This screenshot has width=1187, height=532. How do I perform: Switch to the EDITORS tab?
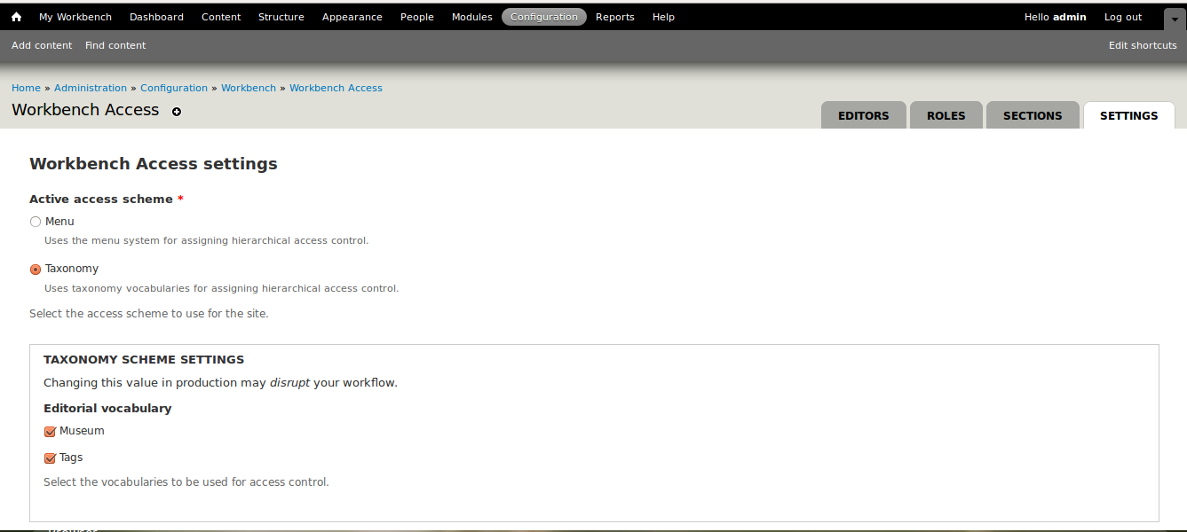(863, 115)
